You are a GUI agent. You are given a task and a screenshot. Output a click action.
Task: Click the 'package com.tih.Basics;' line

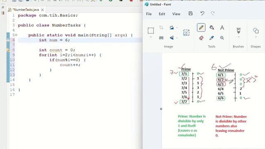click(48, 15)
